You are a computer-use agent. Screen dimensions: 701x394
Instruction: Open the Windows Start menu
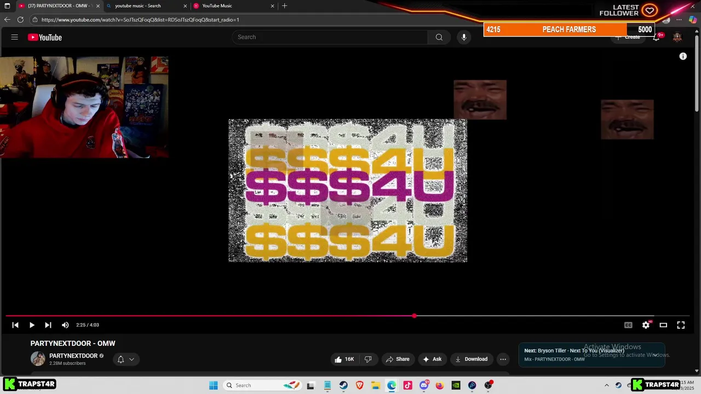214,385
